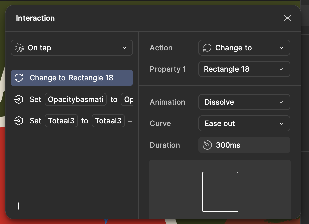309x224 pixels.
Task: Click the swap icon in Action dropdown
Action: (207, 48)
